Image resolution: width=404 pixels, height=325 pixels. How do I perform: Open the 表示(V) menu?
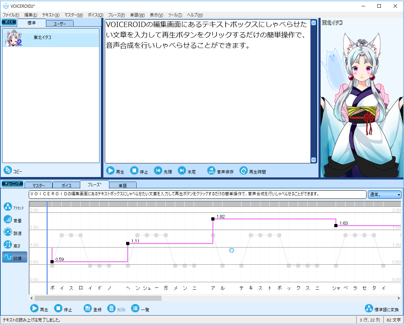[156, 15]
